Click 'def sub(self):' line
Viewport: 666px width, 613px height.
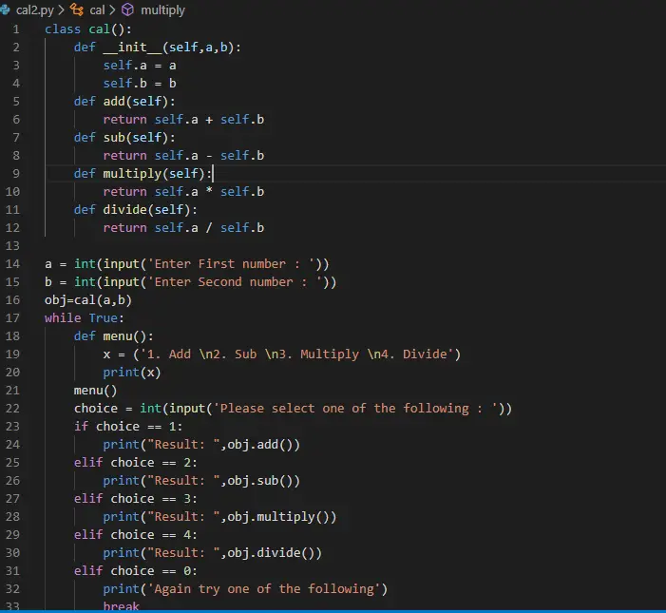(x=124, y=138)
